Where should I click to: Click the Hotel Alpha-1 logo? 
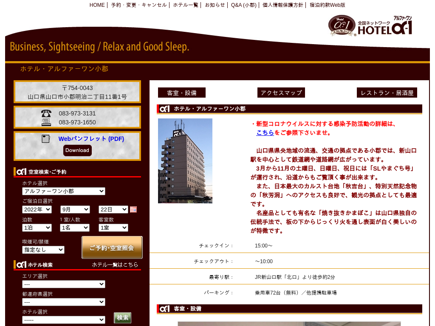pyautogui.click(x=370, y=26)
